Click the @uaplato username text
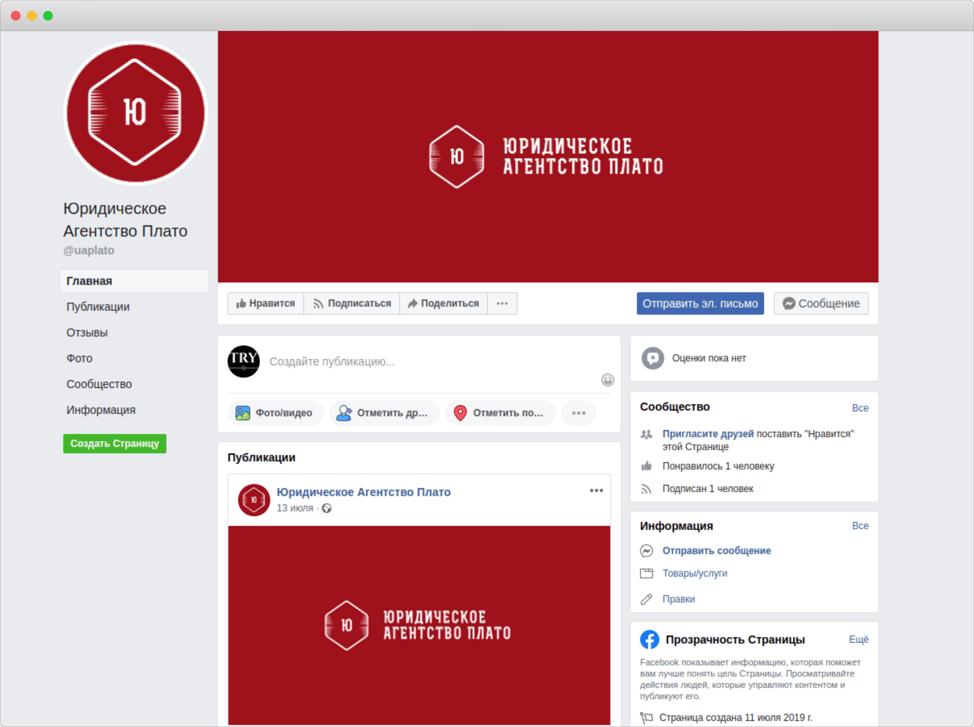 89,250
